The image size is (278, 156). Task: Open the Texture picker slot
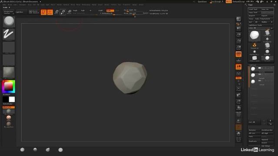[x=9, y=60]
